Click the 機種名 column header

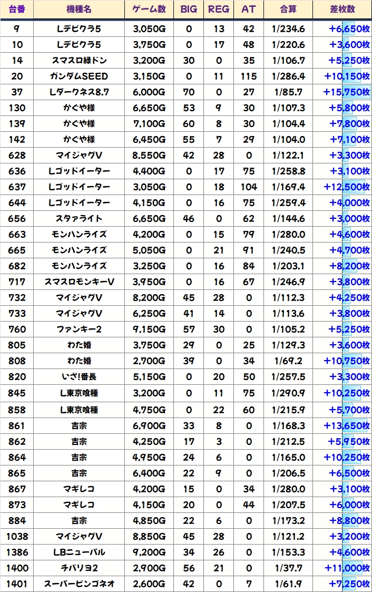tap(79, 9)
